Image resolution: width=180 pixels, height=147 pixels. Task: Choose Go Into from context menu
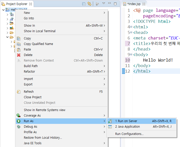62,18
